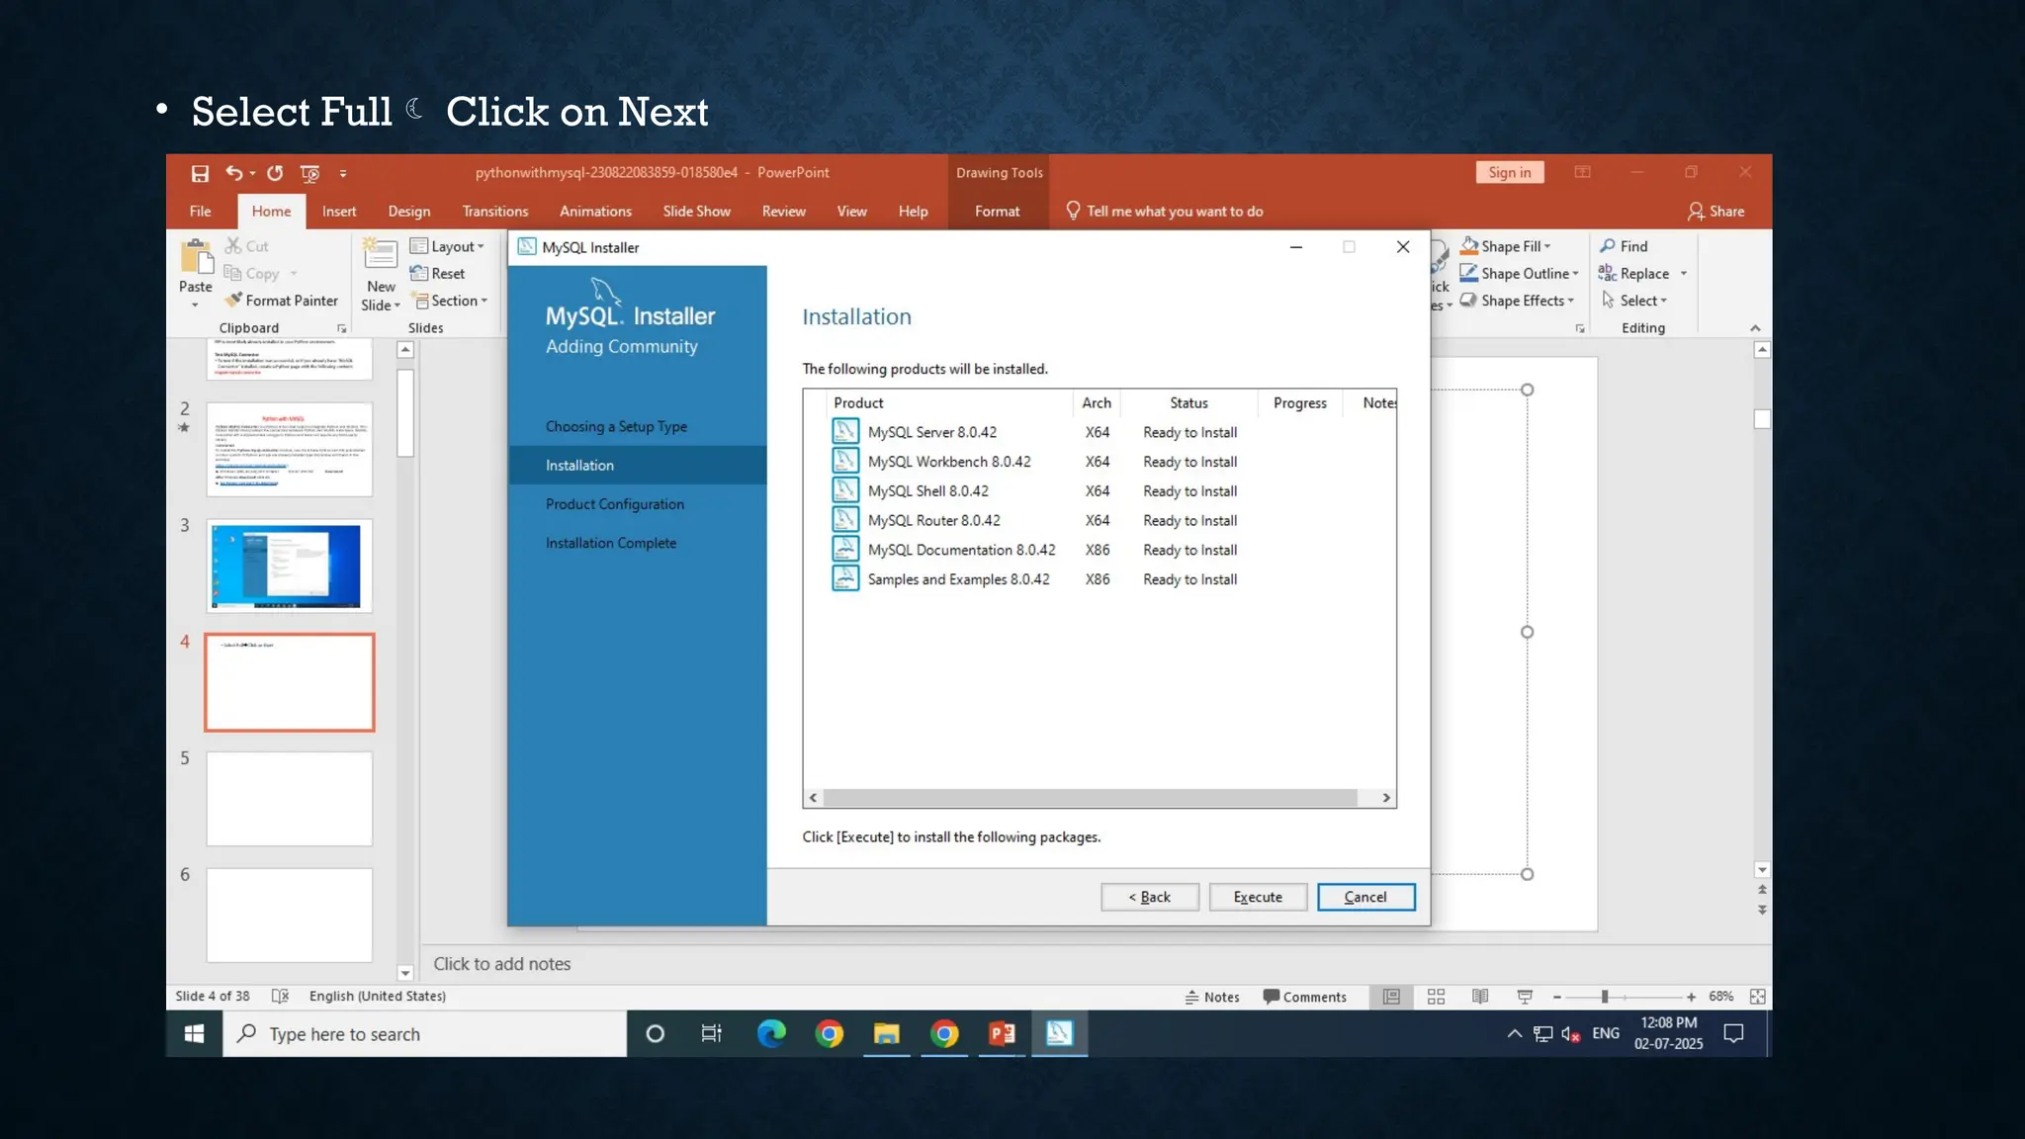Click the Back button in installer

point(1150,897)
